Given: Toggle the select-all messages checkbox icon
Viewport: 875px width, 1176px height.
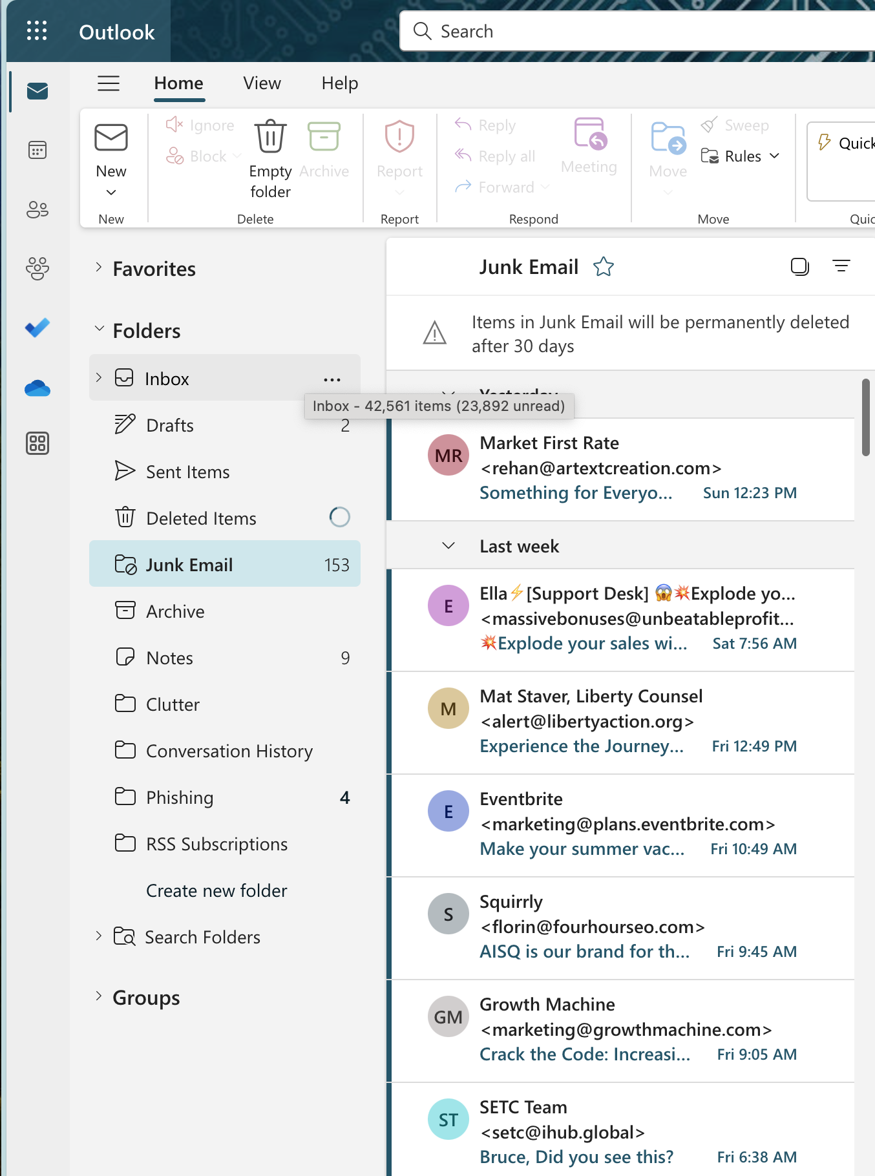Looking at the screenshot, I should click(800, 266).
